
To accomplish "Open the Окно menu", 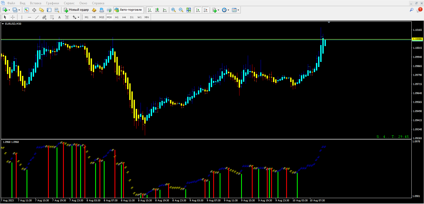I will coord(83,3).
